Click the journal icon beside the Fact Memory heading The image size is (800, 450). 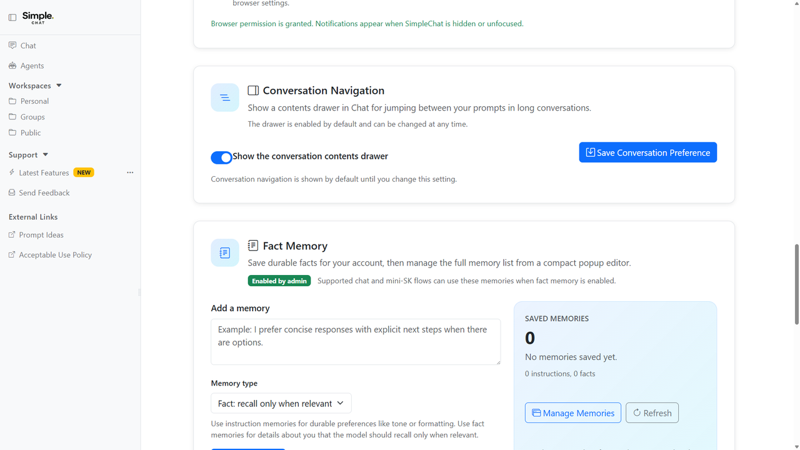pyautogui.click(x=253, y=246)
